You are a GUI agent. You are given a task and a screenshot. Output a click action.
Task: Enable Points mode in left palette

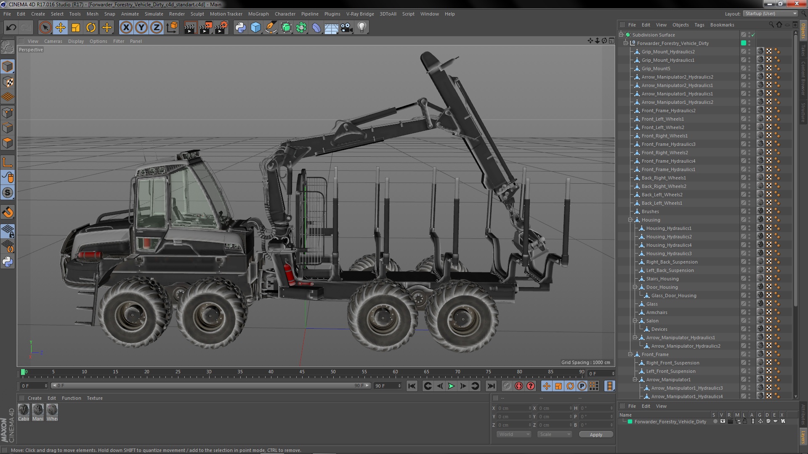point(8,113)
